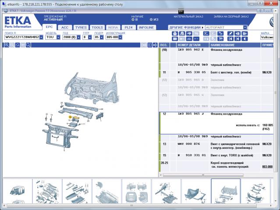The height and width of the screenshot is (210, 280).
Task: Click the shopping cart icon in lower toolbar row
Action: (220, 38)
